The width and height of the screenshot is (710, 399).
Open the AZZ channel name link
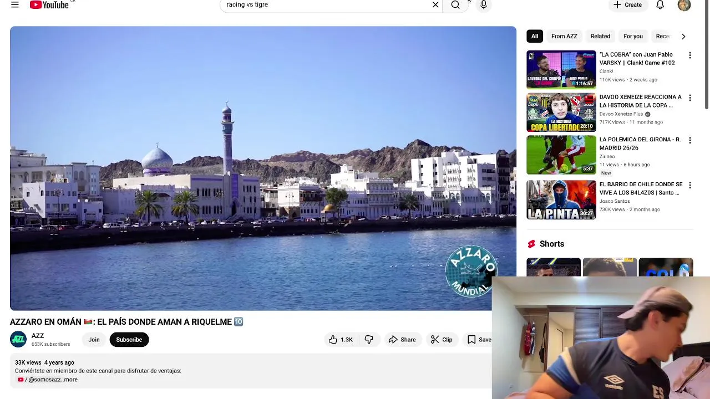click(38, 336)
